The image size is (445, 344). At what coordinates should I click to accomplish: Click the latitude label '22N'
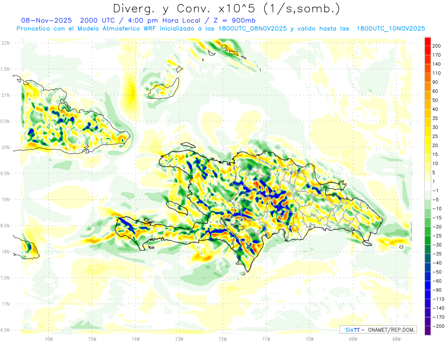coord(6,43)
